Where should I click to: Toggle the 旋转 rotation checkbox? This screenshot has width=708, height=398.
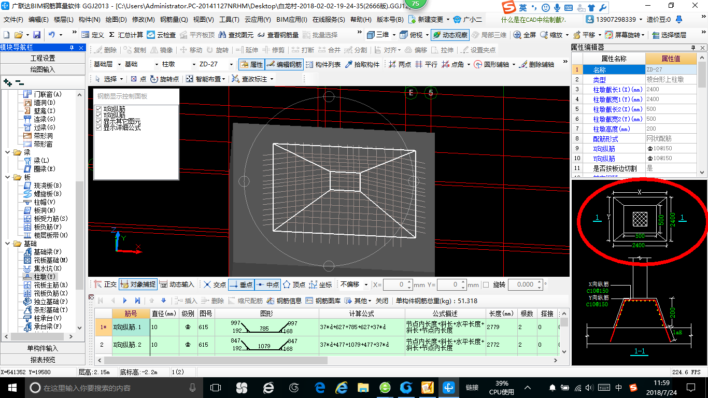tap(486, 285)
